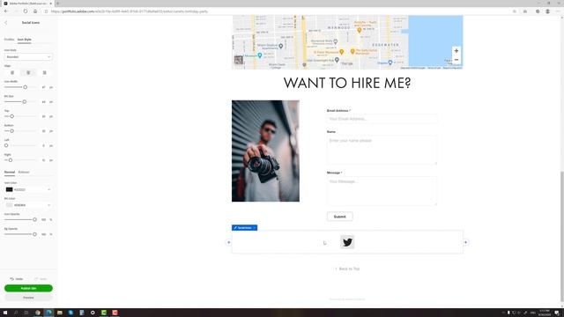Open the Social Icons label dropdown arrow

click(255, 227)
